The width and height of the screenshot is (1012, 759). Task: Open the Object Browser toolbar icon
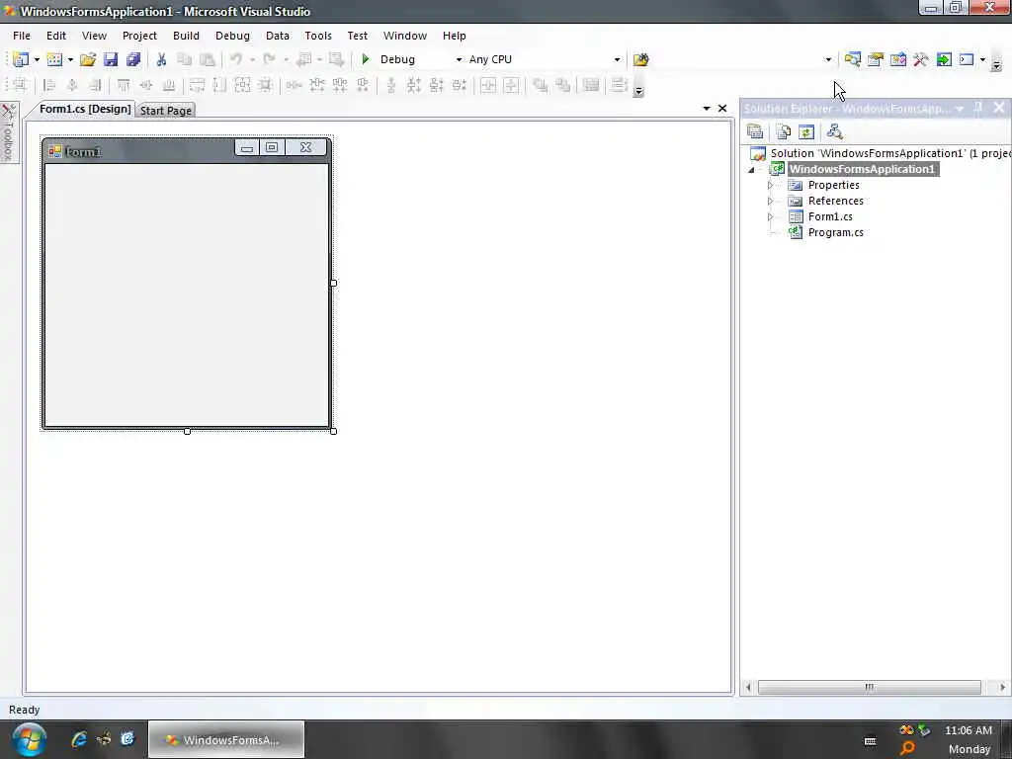(897, 59)
